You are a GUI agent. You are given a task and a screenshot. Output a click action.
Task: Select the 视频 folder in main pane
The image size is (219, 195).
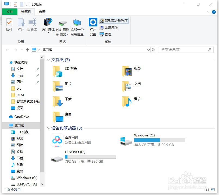tap(127, 71)
